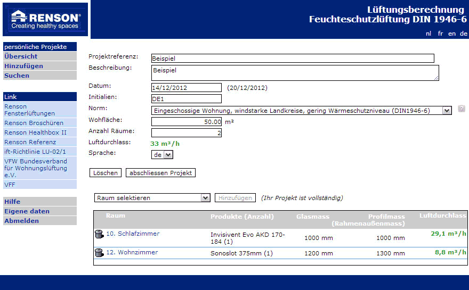Focus the Datum field with 14/12/2012
The image size is (469, 290).
[187, 87]
